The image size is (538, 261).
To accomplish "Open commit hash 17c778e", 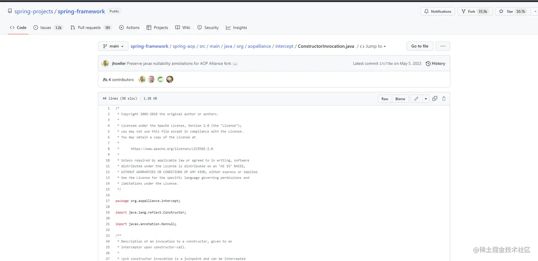I will tap(386, 64).
